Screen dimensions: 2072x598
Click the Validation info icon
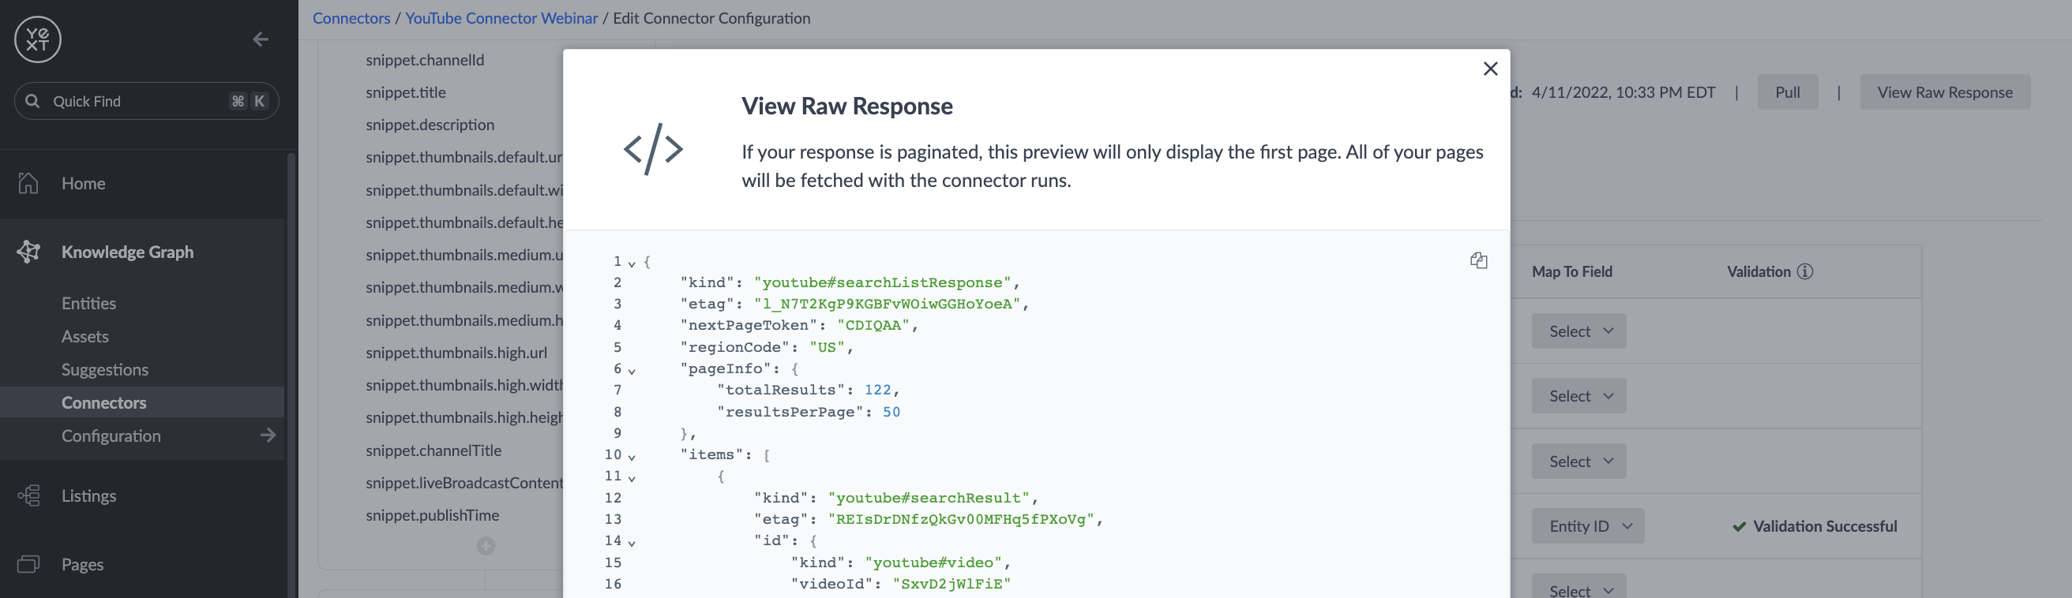click(x=1805, y=271)
